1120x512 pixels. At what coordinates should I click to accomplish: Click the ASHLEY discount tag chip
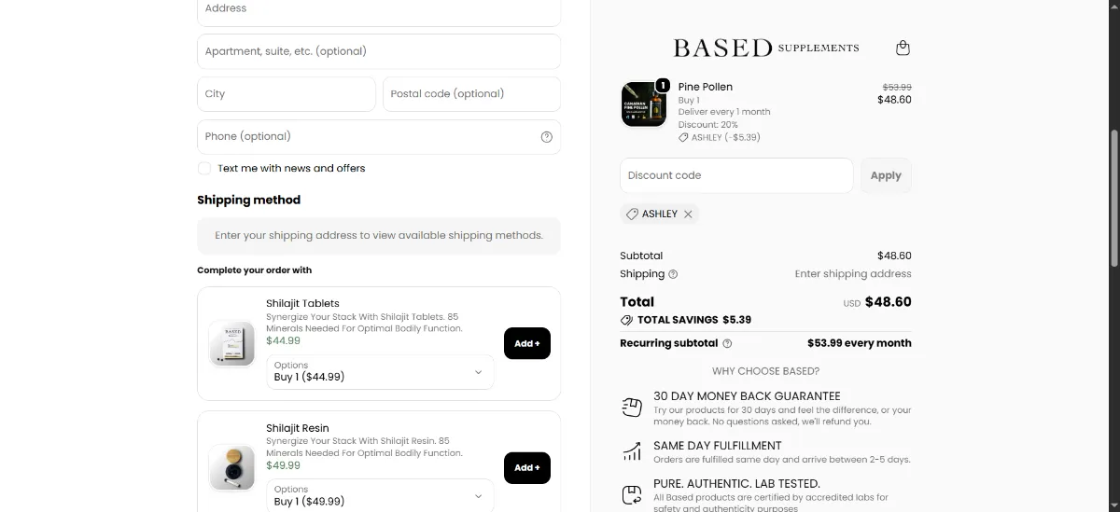coord(659,214)
